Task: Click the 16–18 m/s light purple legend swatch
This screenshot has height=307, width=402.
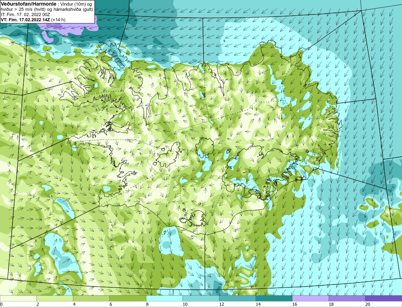Action: [x=310, y=298]
